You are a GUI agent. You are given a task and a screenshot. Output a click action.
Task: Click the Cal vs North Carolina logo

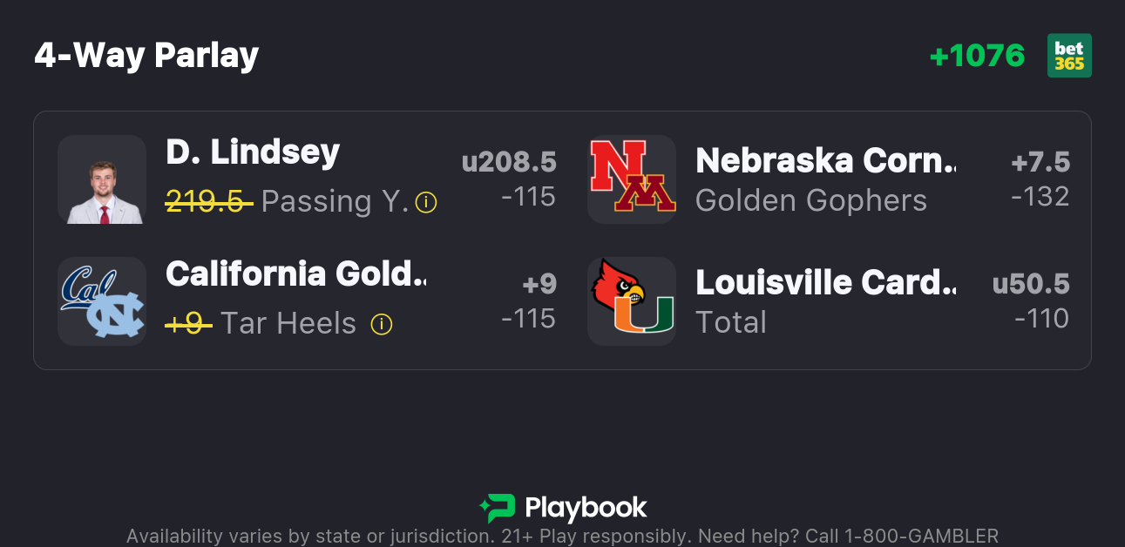[x=101, y=301]
